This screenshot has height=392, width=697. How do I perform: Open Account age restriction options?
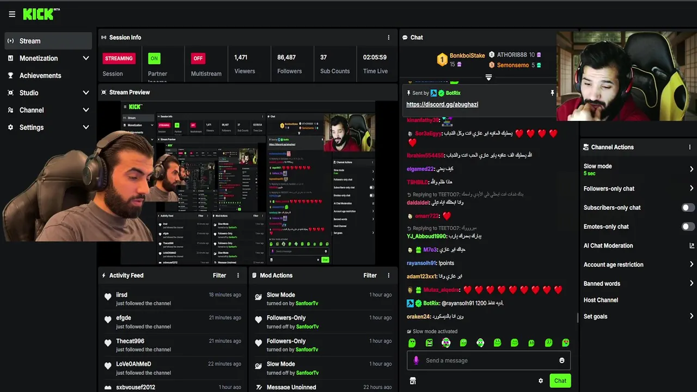[x=692, y=265]
